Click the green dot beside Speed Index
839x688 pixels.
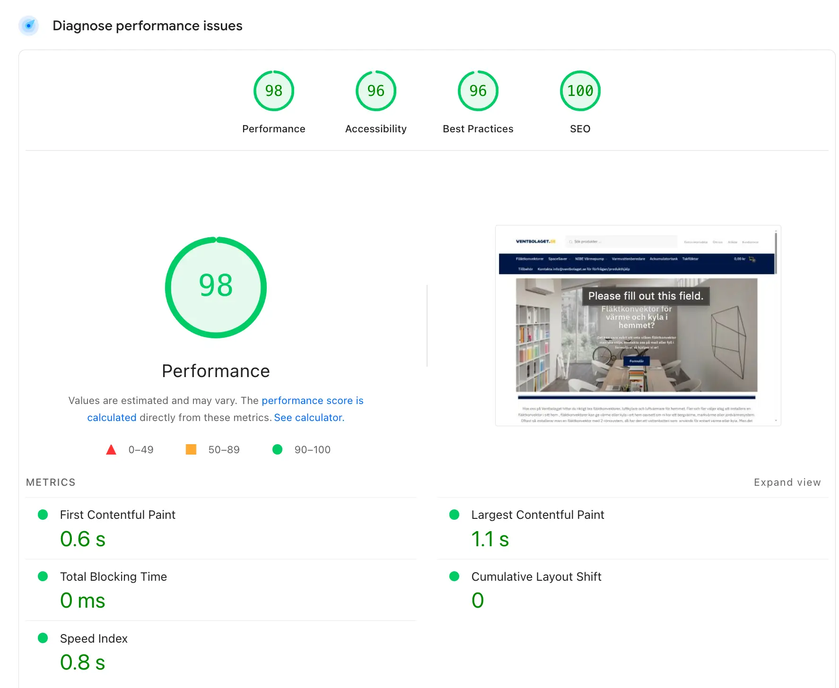coord(43,638)
